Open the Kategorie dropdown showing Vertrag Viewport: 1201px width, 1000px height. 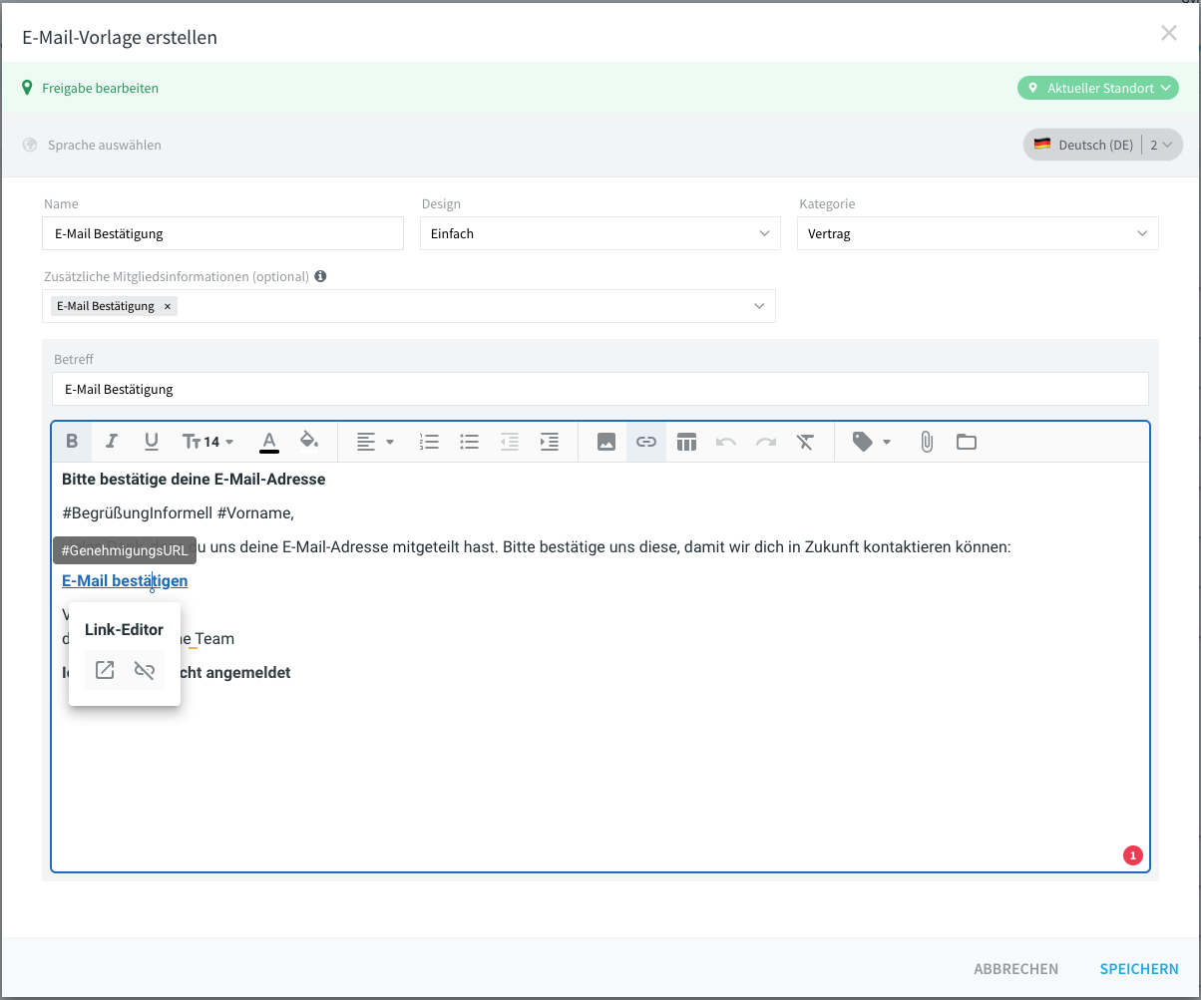point(978,233)
